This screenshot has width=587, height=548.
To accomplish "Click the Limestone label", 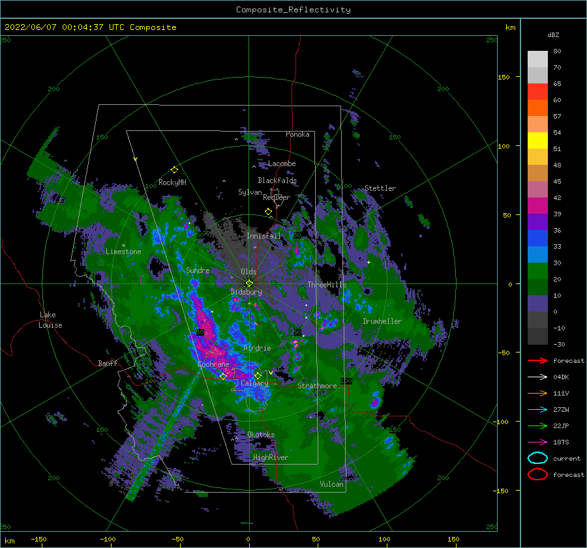I will [123, 252].
